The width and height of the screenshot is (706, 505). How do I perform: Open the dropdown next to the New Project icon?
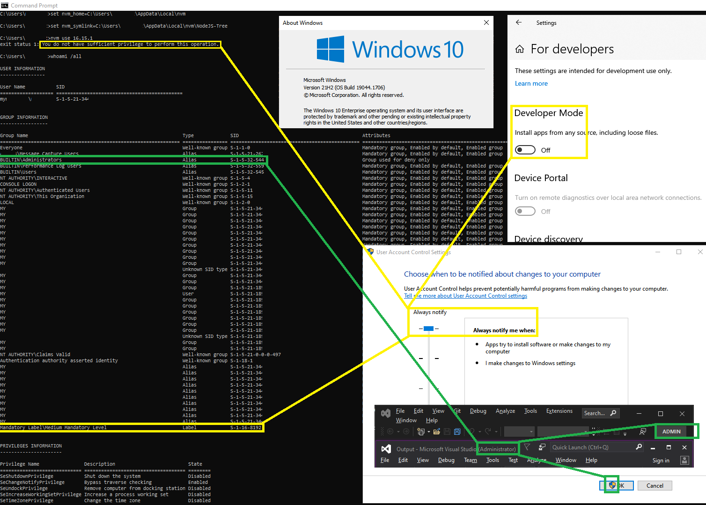click(x=429, y=432)
